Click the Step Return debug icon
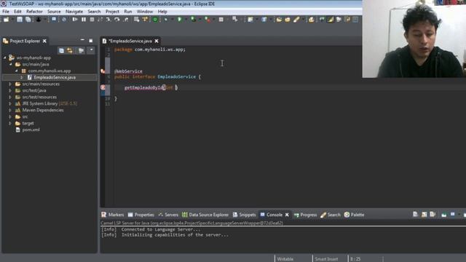The image size is (466, 262). coord(126,20)
